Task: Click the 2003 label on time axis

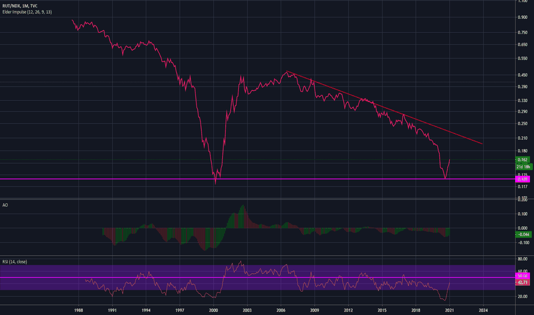Action: (248, 310)
